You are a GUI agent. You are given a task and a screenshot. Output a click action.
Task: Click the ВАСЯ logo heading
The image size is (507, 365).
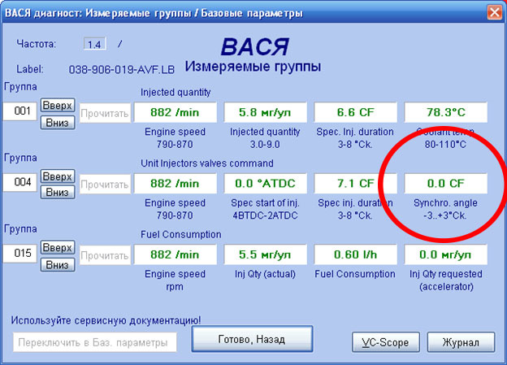(255, 47)
